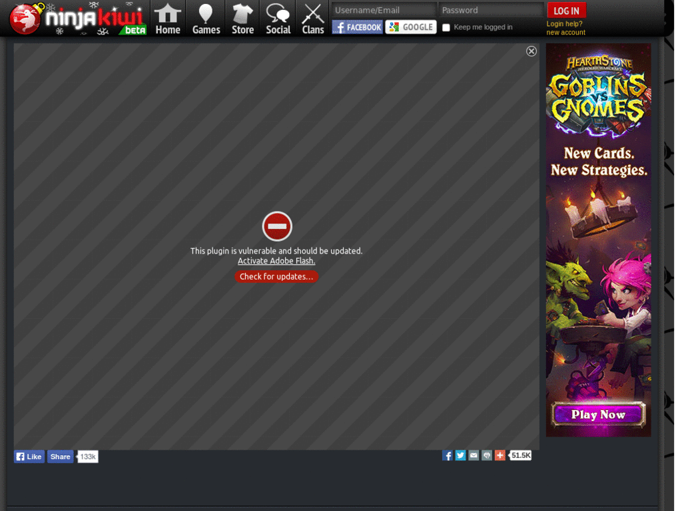Click the 51.5K share counter
The height and width of the screenshot is (511, 682).
pyautogui.click(x=520, y=455)
